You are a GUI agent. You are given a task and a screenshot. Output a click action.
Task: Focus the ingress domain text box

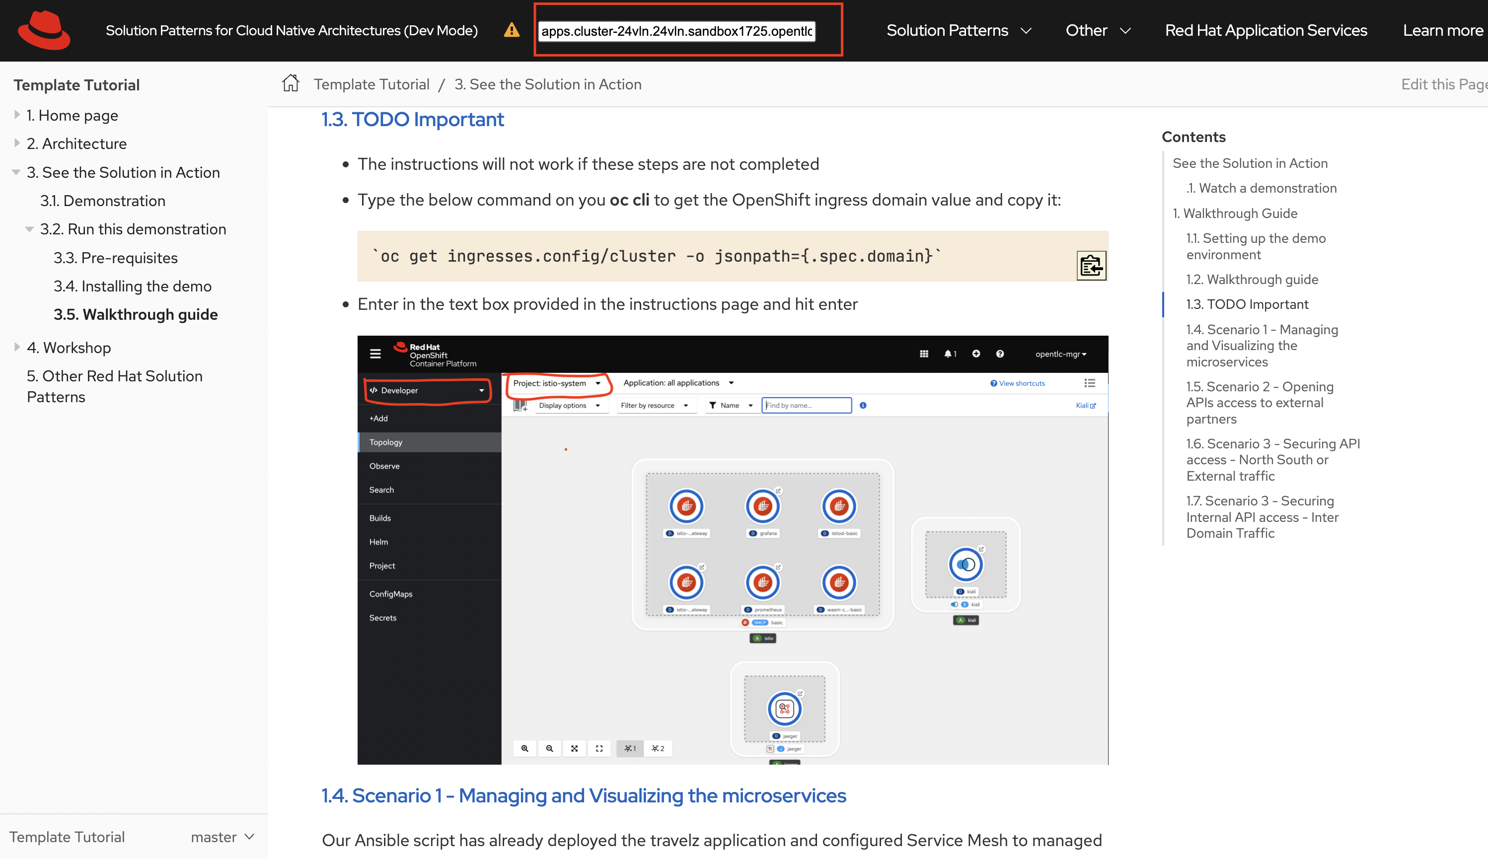[x=677, y=31]
